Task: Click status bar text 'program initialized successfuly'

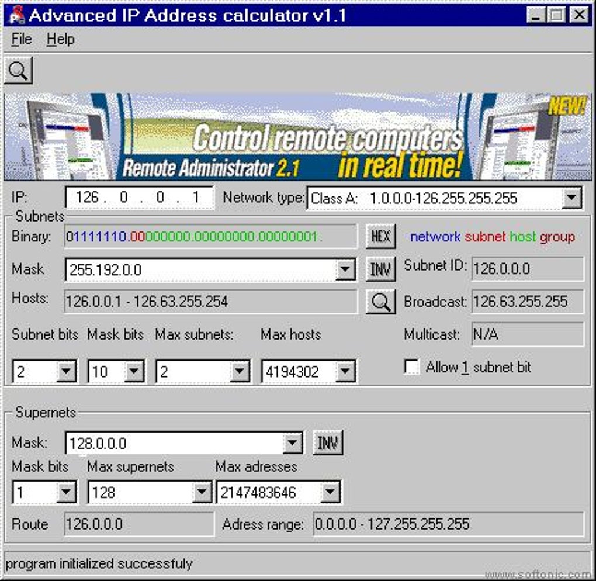Action: [99, 563]
